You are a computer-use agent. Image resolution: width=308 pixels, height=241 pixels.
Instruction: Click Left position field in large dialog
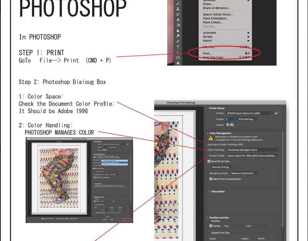click(260, 226)
